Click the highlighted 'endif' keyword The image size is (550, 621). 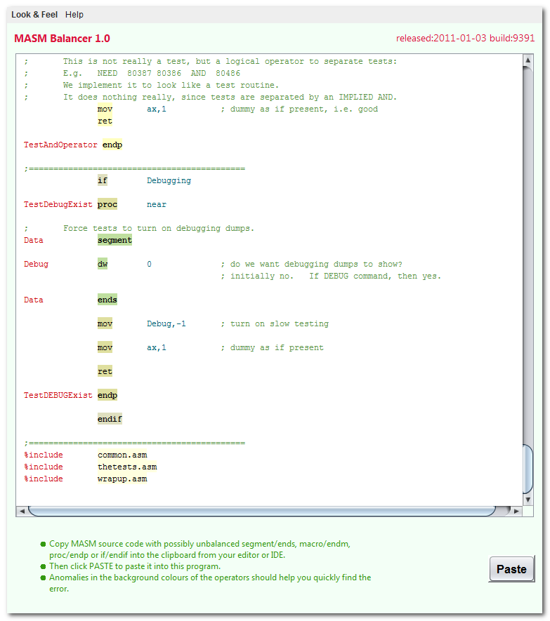tap(110, 419)
